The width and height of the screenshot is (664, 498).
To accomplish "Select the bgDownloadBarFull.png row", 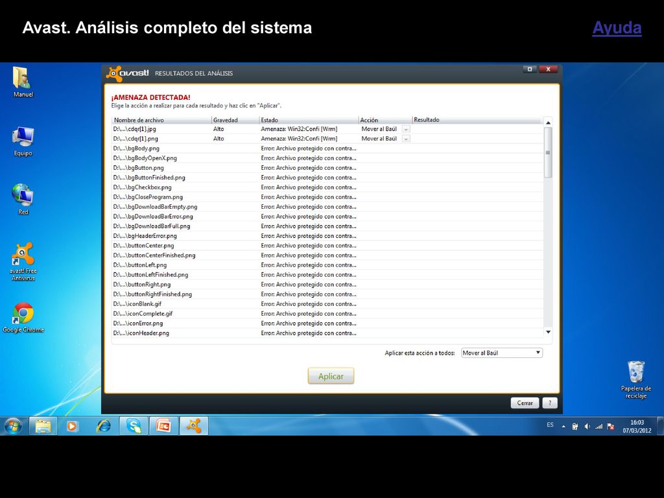I will coord(327,226).
